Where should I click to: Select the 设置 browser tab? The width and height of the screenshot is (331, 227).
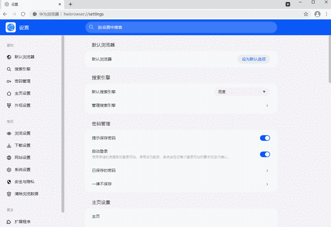[31, 4]
